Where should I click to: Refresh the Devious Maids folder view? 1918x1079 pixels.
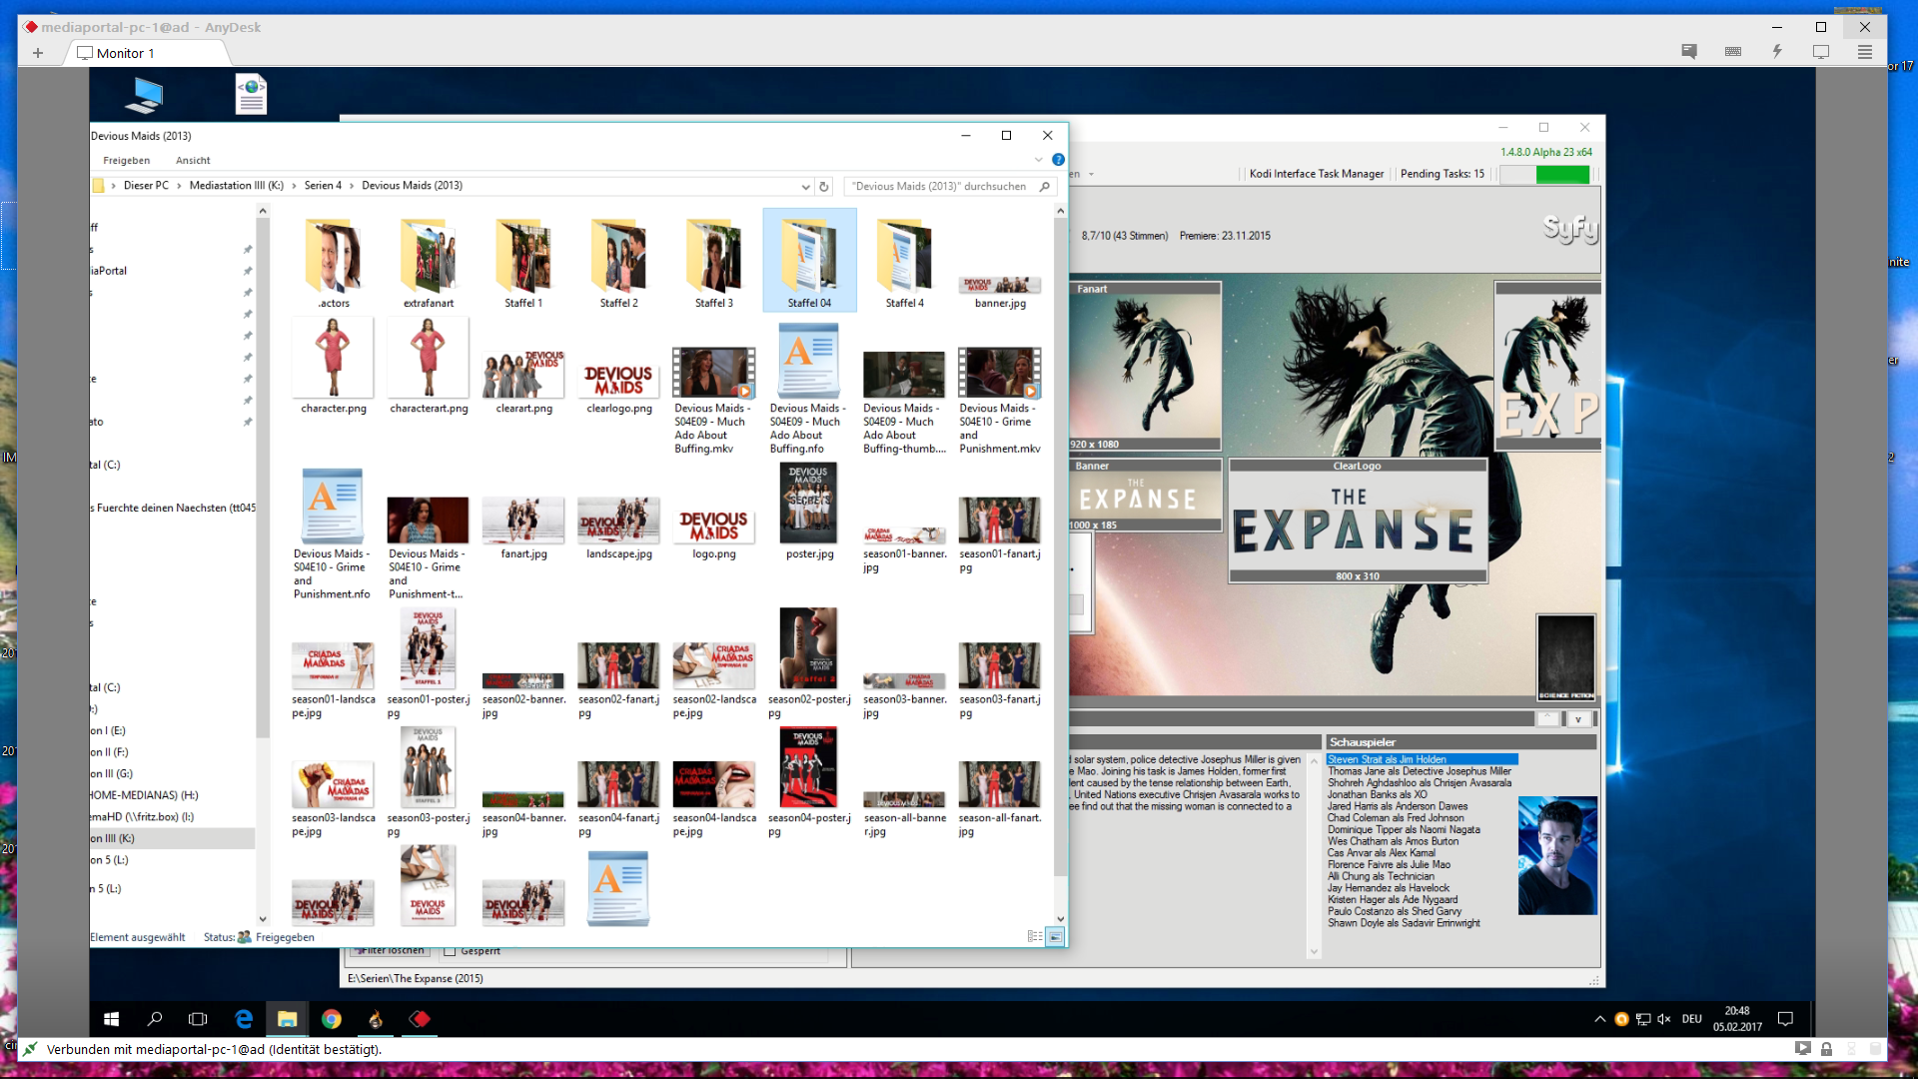824,186
